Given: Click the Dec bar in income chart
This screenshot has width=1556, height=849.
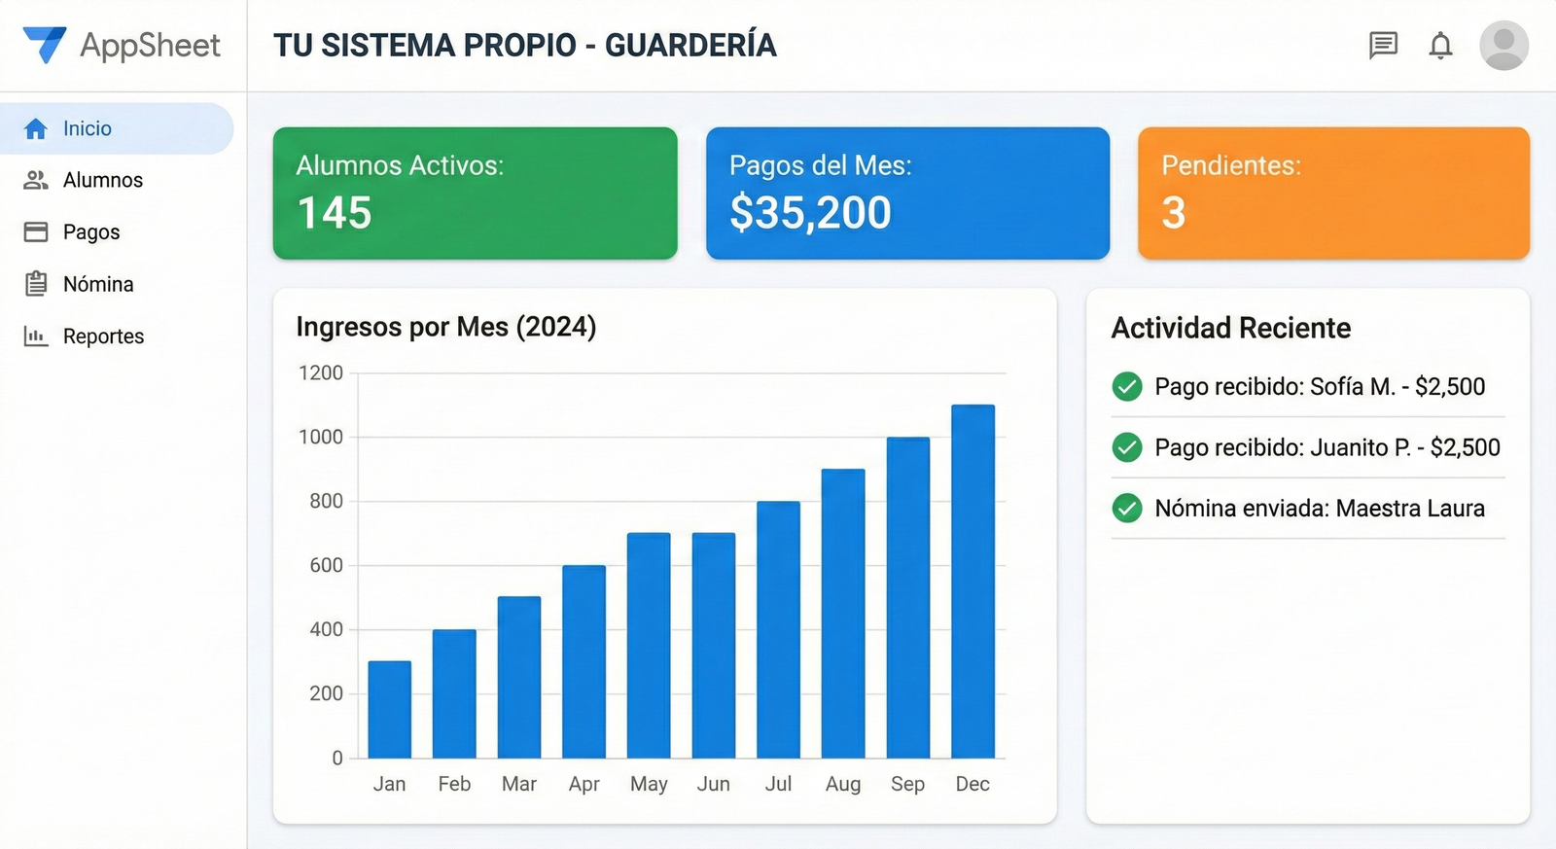Looking at the screenshot, I should (972, 582).
